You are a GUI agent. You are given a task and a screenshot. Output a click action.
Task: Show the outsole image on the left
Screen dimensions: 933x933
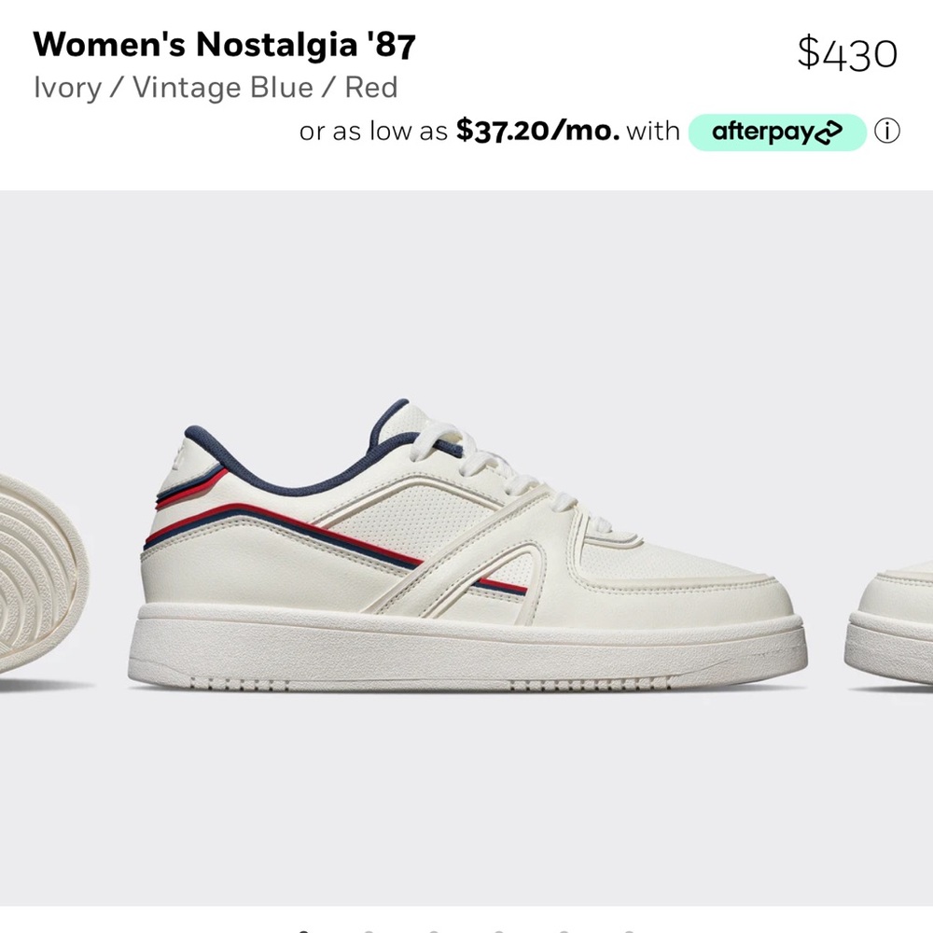(44, 576)
